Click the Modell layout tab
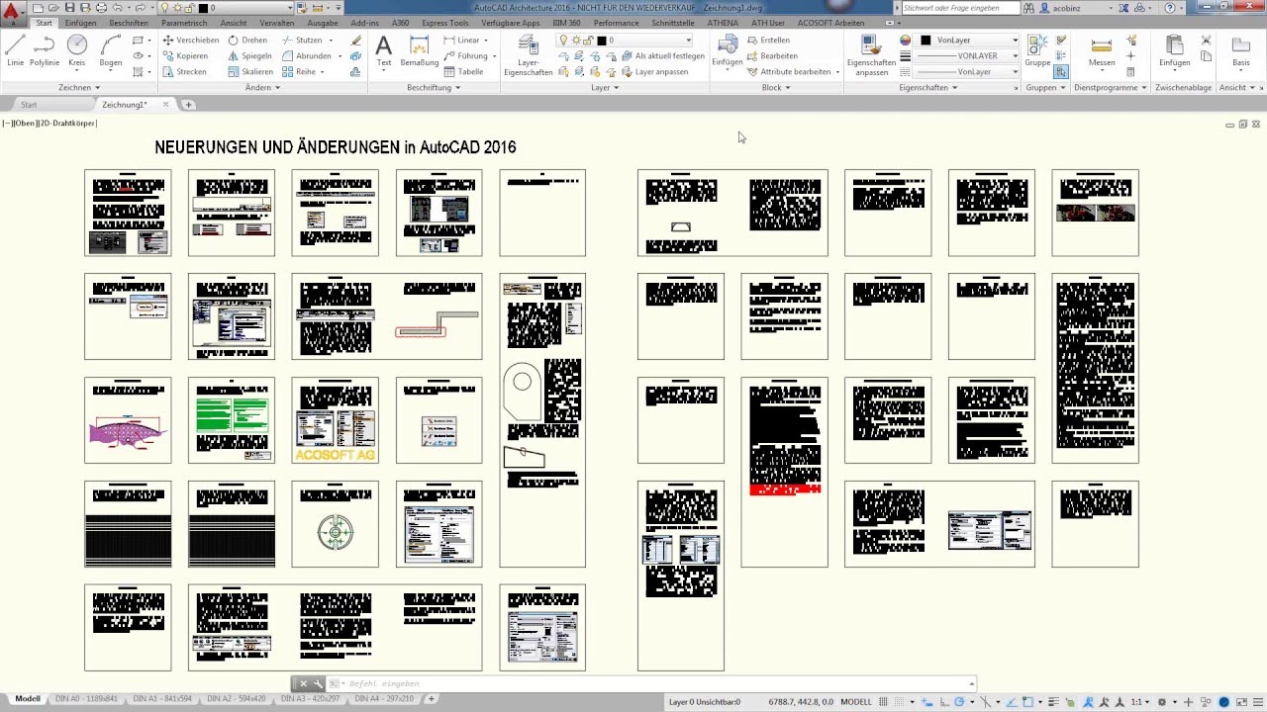 point(28,699)
